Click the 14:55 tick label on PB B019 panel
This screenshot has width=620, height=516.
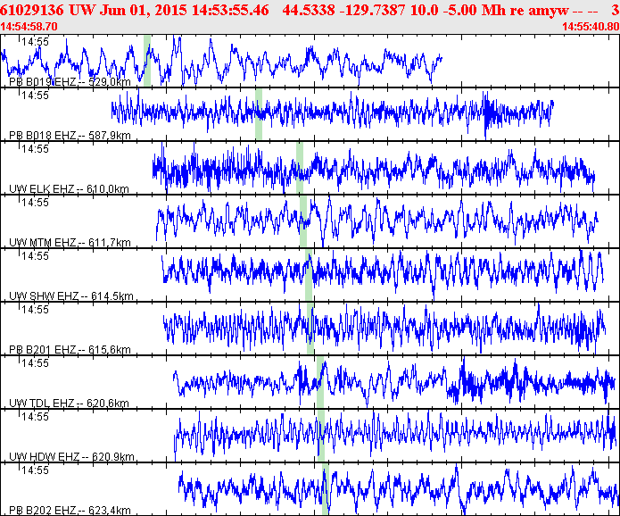point(35,42)
